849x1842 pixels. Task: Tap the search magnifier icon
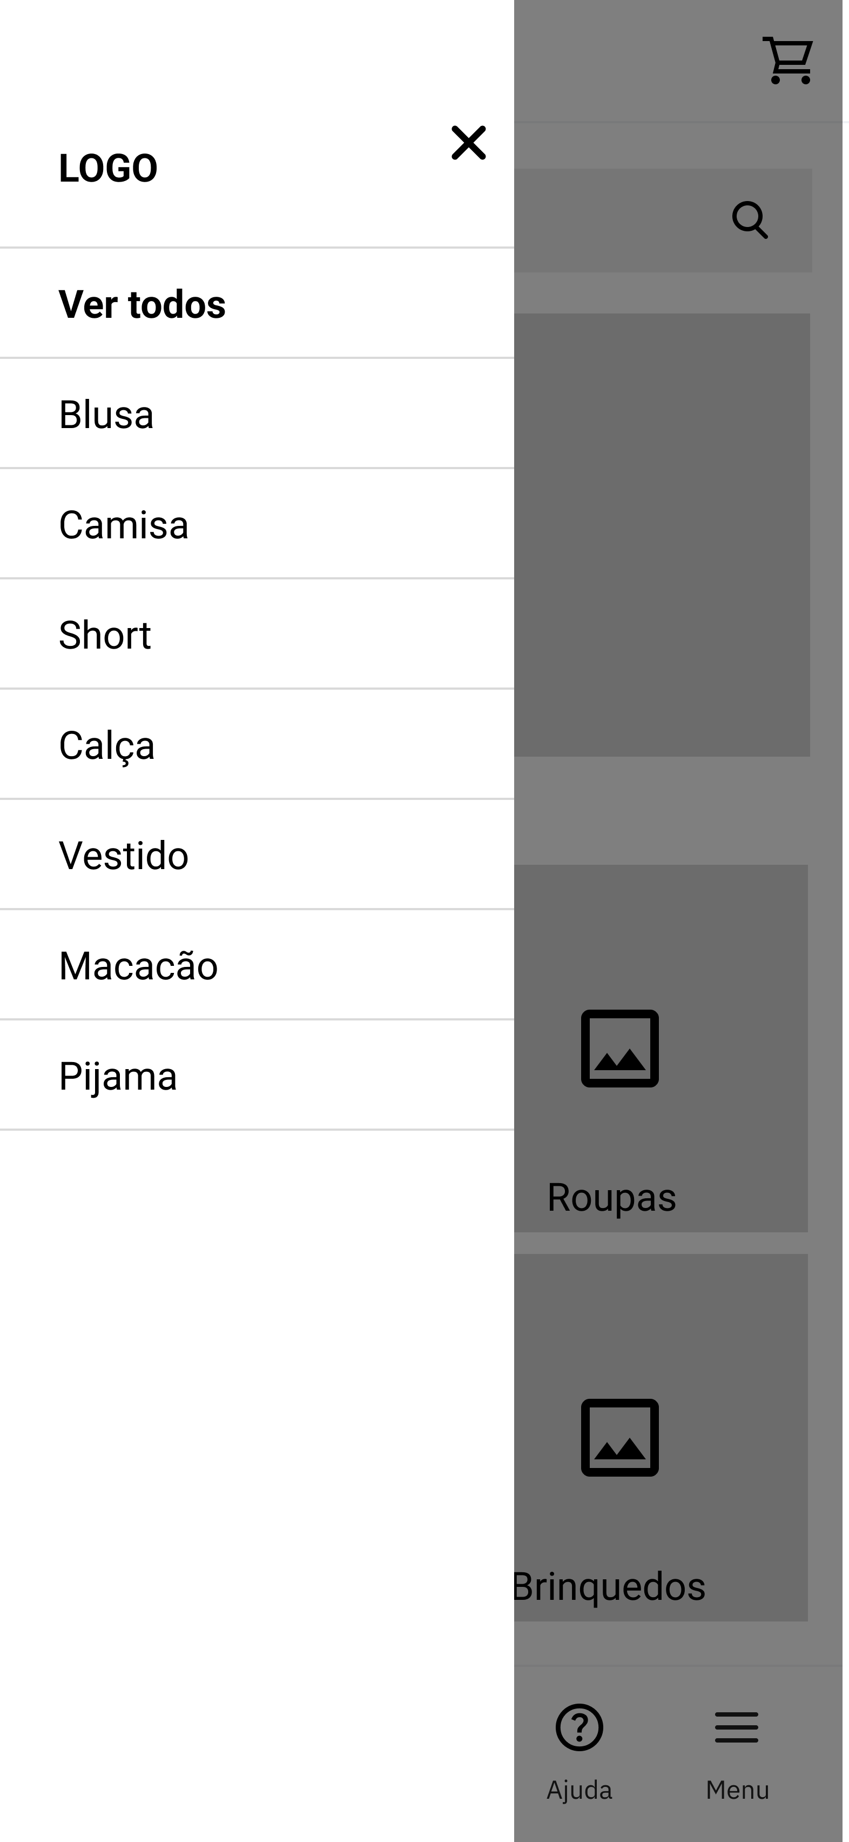click(x=750, y=219)
